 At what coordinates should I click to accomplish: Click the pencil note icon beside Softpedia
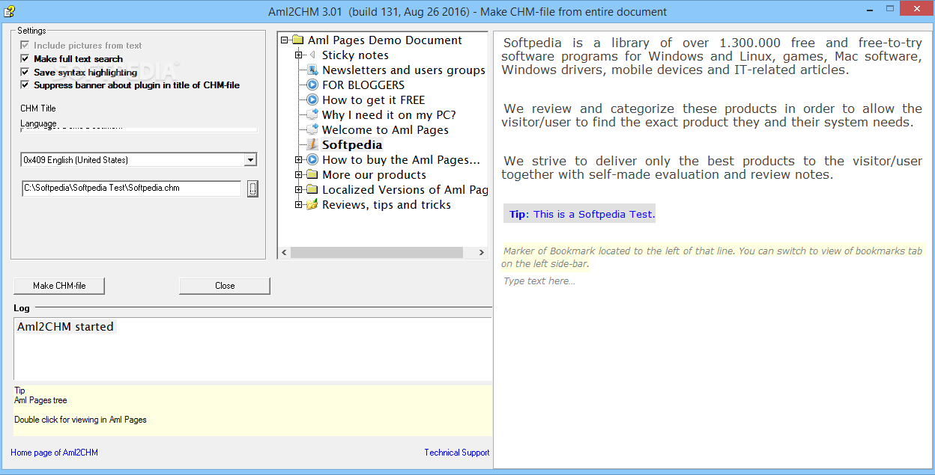pyautogui.click(x=312, y=145)
